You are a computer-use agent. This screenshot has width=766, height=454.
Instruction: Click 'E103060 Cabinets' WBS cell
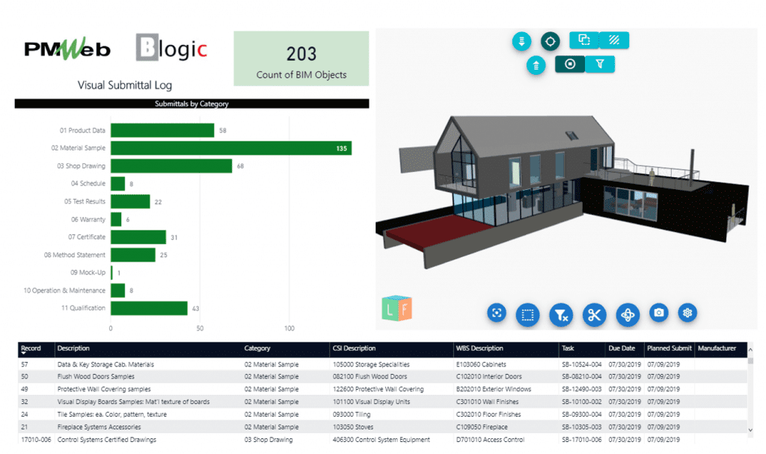pyautogui.click(x=481, y=364)
